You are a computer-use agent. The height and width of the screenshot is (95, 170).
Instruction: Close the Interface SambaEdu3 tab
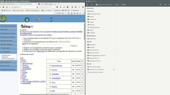pos(36,4)
